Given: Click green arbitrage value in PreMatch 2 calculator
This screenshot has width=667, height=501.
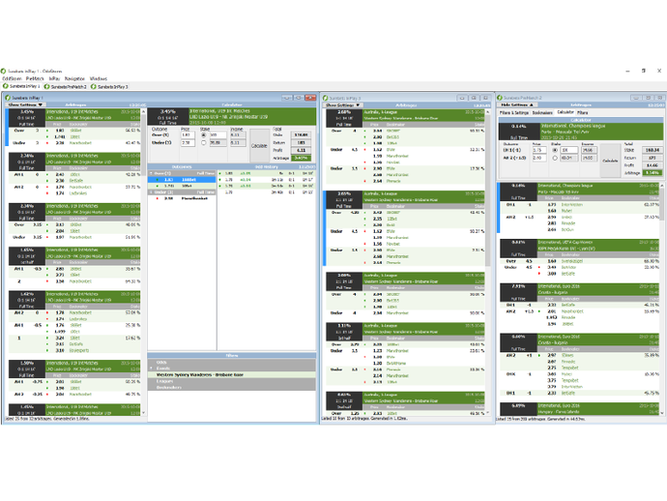Looking at the screenshot, I should pos(652,173).
